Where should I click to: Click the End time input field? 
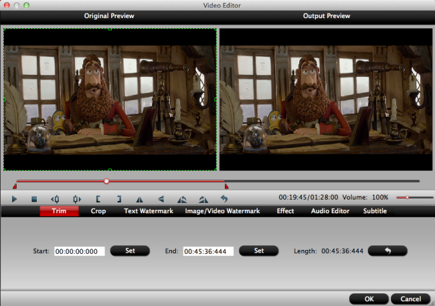tap(208, 251)
